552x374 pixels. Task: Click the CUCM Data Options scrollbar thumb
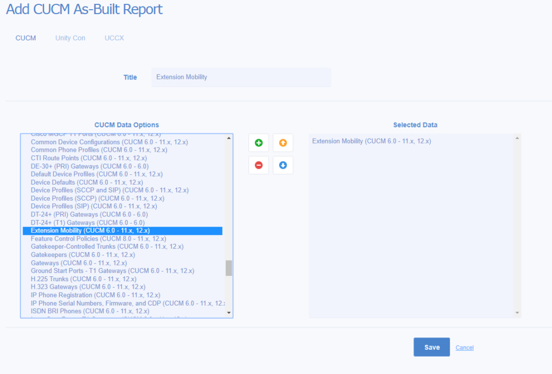pyautogui.click(x=229, y=268)
